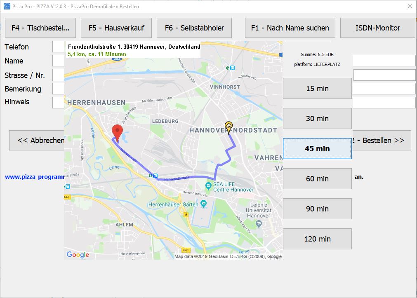Click the S-Bahn station icon near Vinnhorst

230,68
